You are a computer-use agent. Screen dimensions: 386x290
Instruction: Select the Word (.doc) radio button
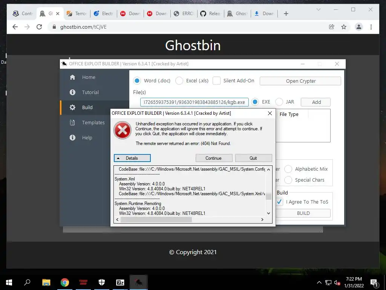[137, 81]
